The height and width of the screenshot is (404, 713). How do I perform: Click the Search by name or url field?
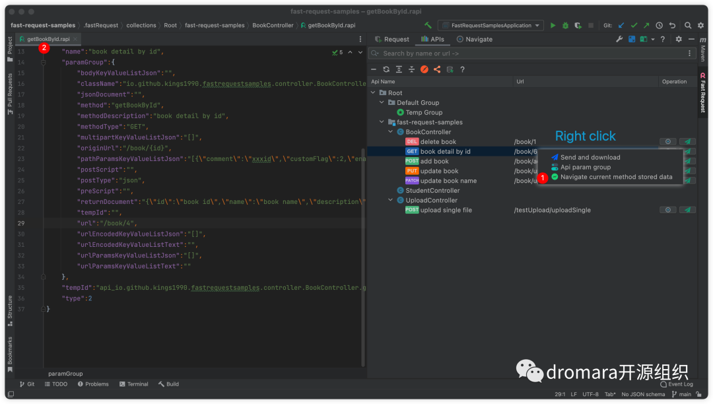(531, 53)
